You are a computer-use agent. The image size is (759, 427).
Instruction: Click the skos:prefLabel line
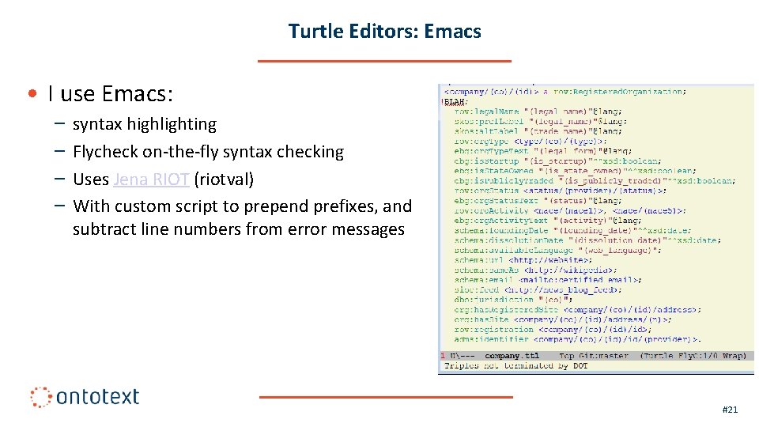(541, 122)
